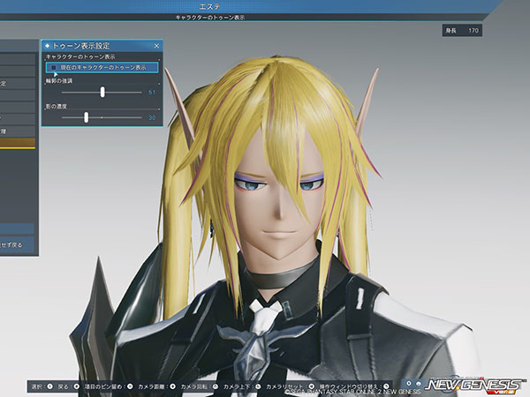
Task: Click the 影の濃度 slider handle
Action: click(87, 117)
